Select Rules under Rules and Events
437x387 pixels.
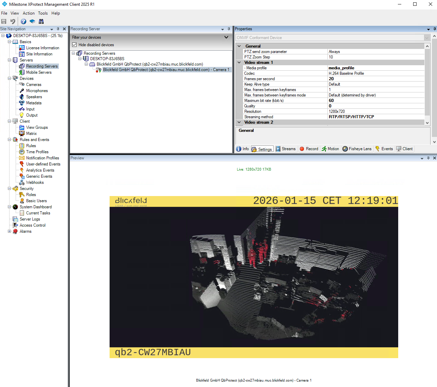tap(31, 146)
